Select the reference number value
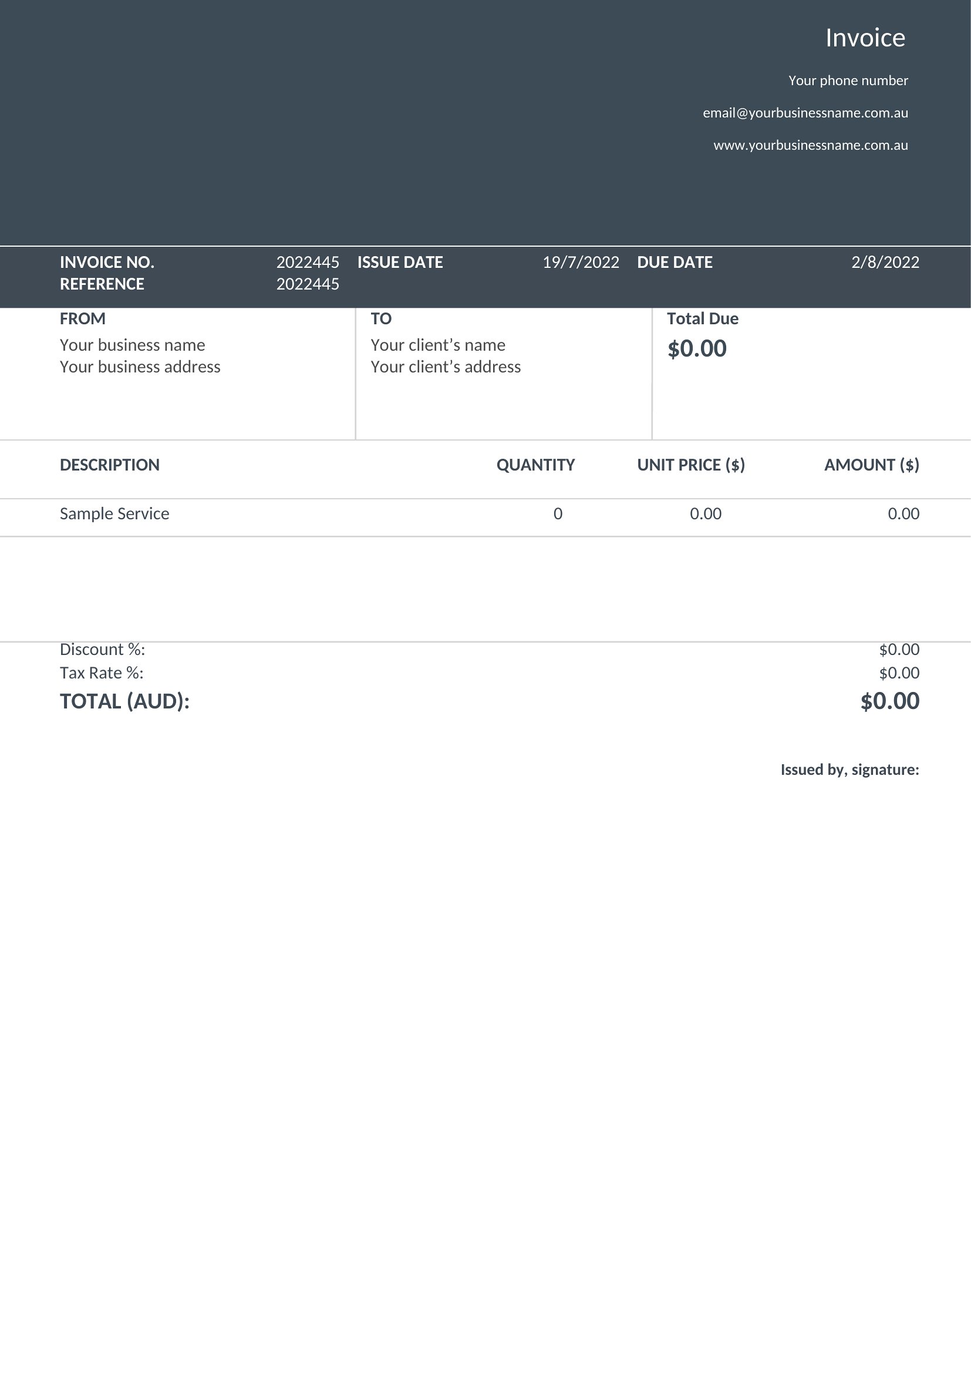 tap(307, 284)
